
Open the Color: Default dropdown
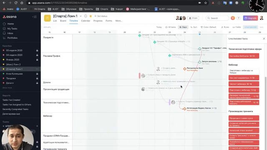click(209, 27)
